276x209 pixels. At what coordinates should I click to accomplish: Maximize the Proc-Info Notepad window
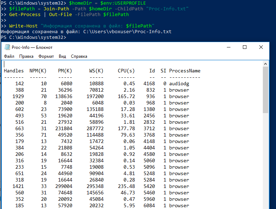[x=245, y=47]
